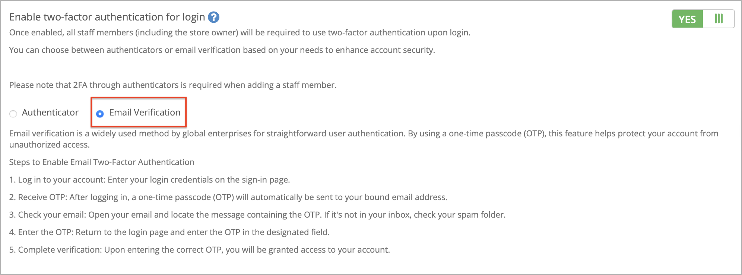Click step 2 'Receive OTP' instruction
Viewport: 742px width, 275px height.
[x=228, y=197]
